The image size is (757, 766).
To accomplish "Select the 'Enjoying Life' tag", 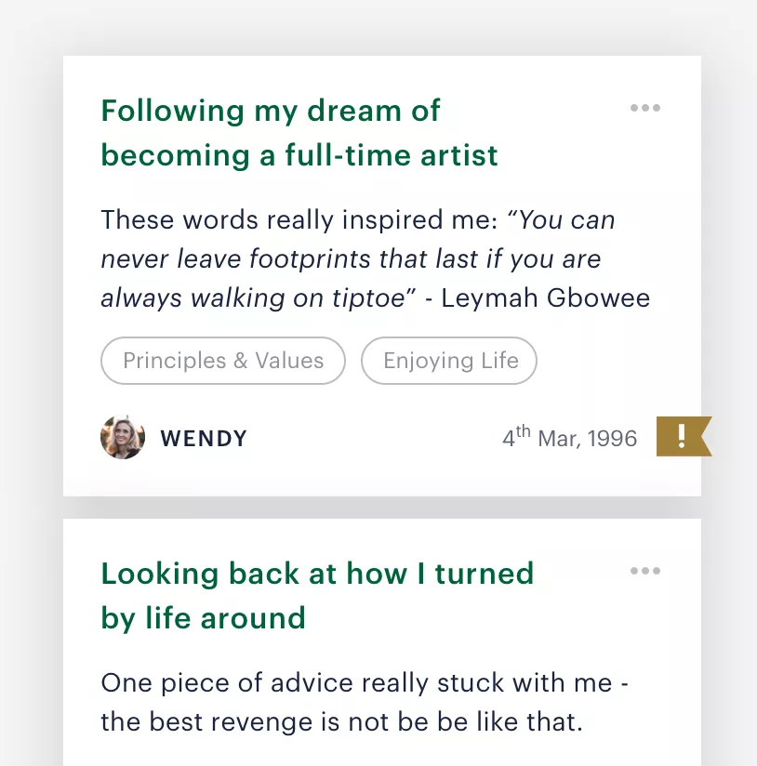I will pyautogui.click(x=449, y=361).
